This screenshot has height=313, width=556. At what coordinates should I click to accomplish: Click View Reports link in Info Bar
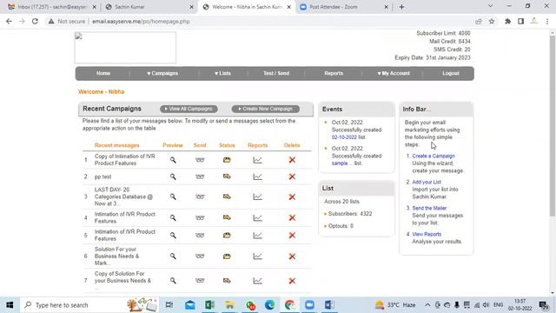427,234
